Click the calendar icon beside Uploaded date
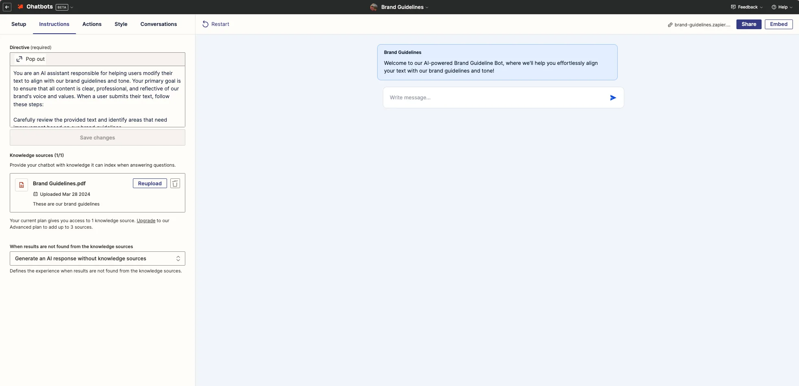The width and height of the screenshot is (799, 386). point(35,194)
